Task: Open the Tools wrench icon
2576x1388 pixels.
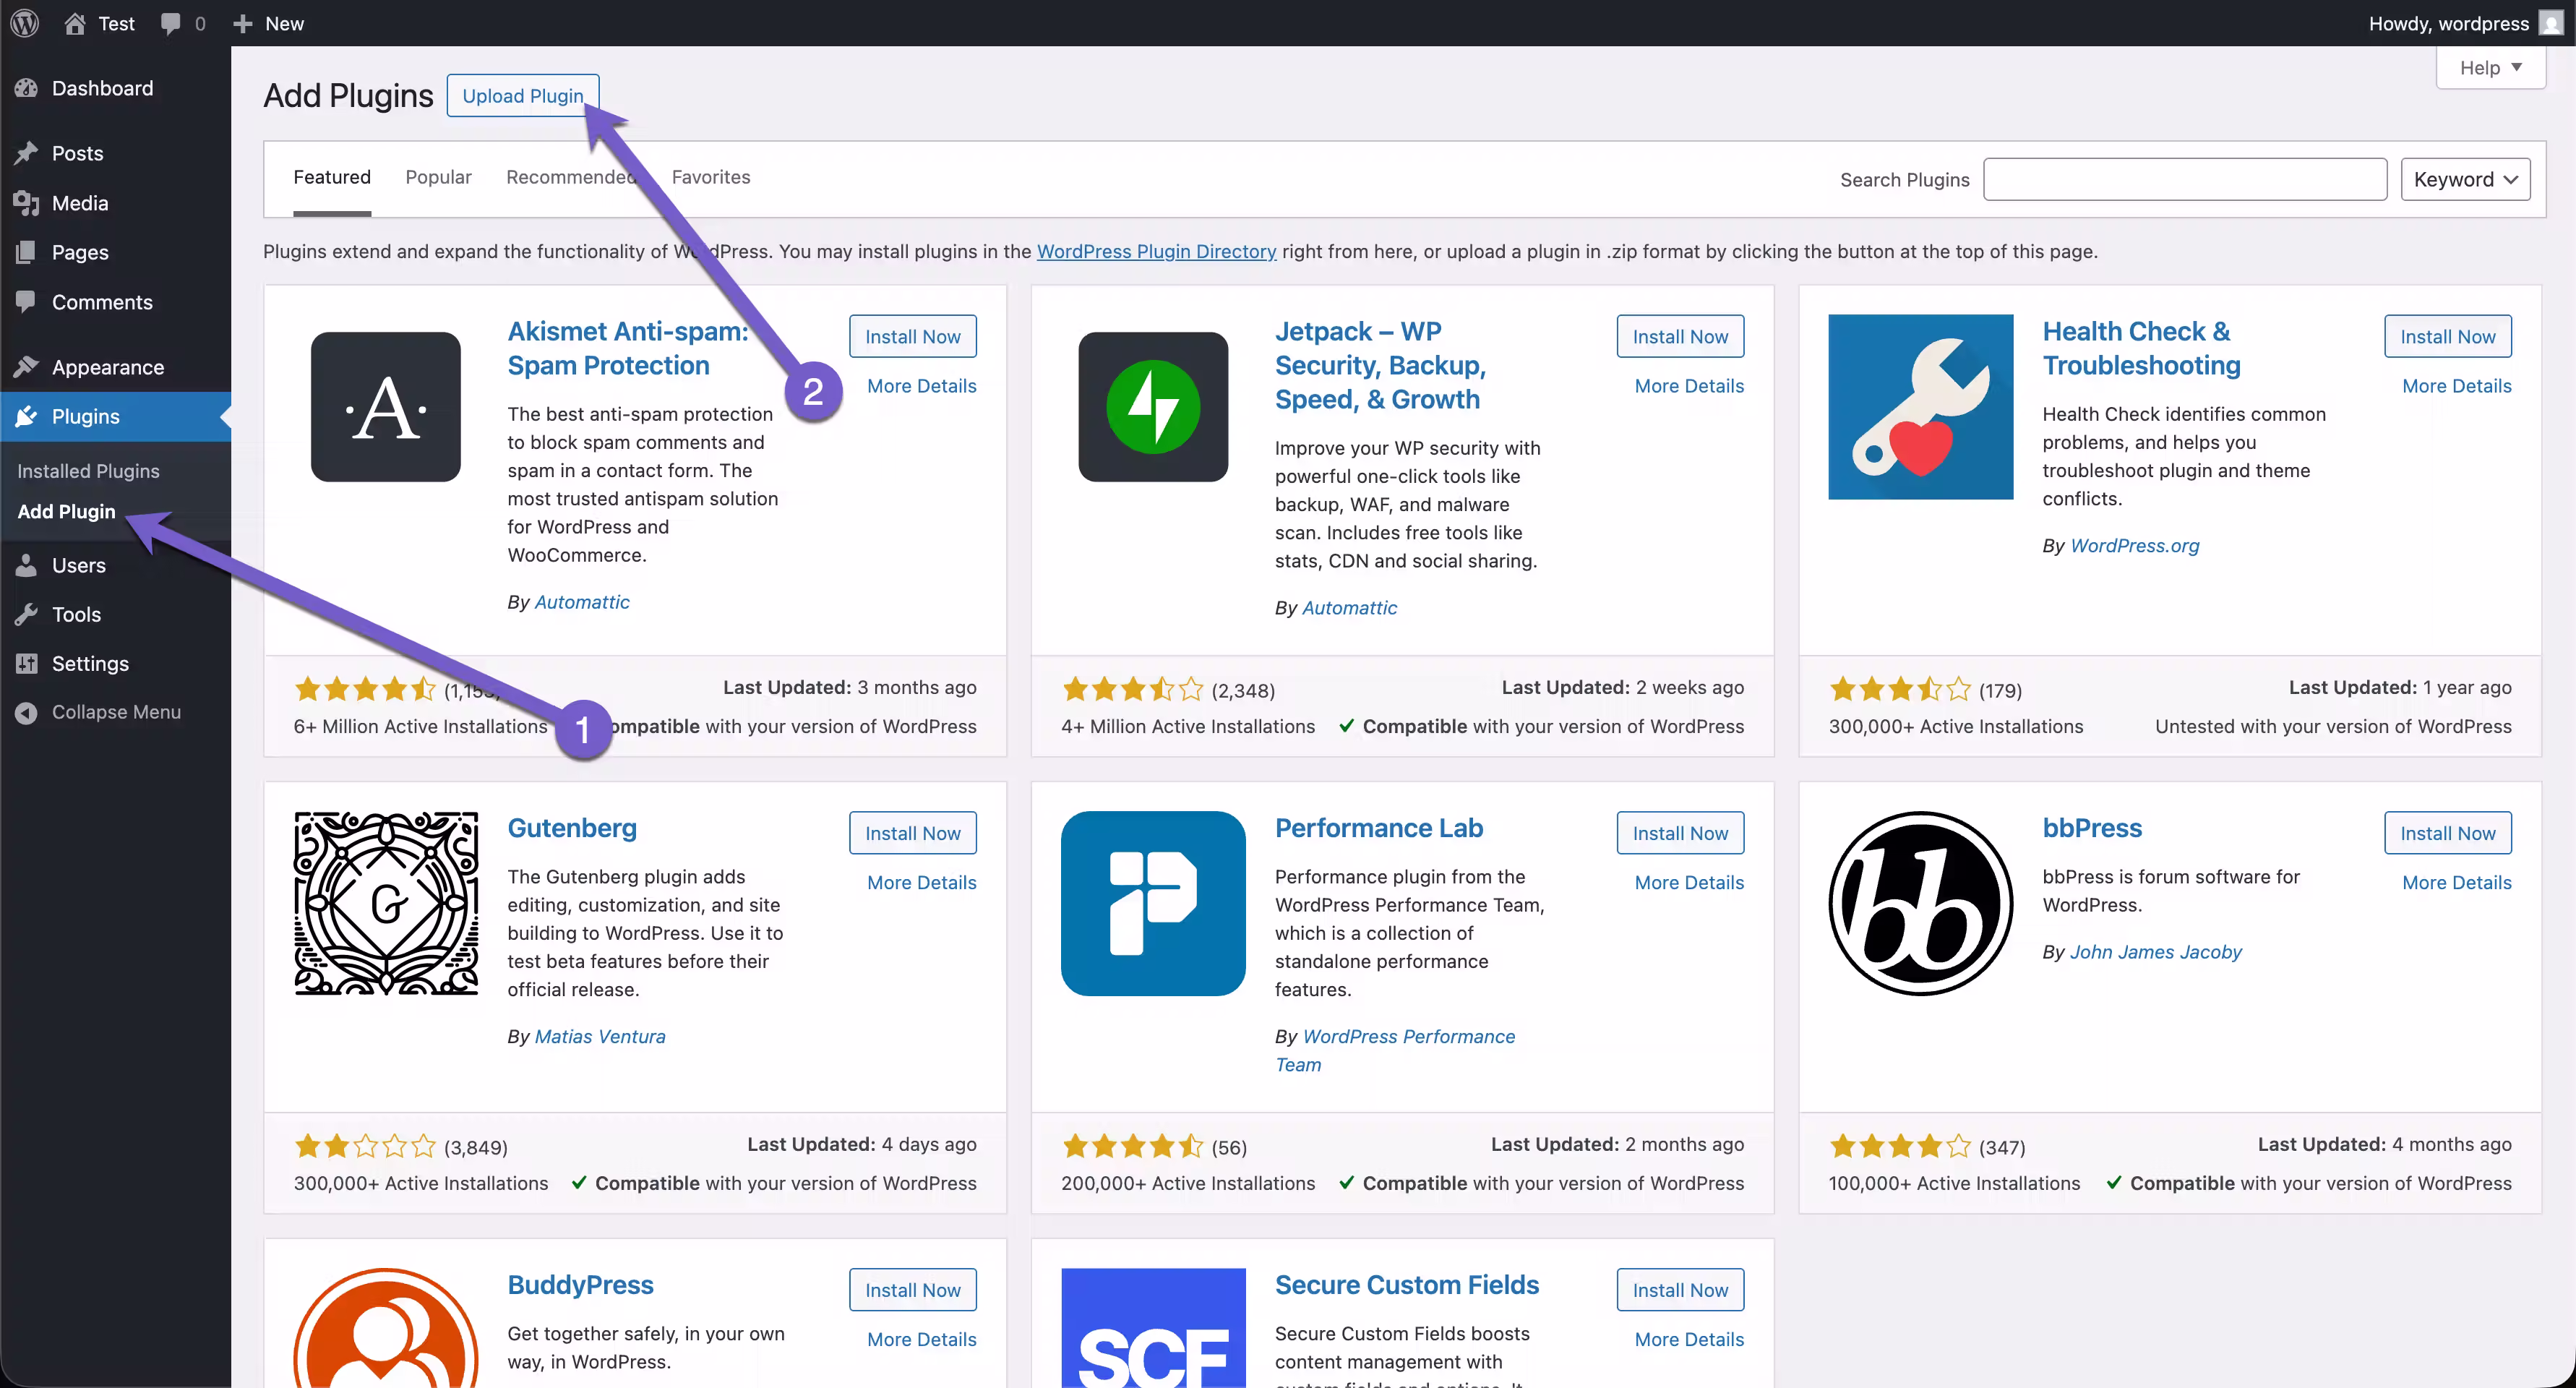Action: [27, 614]
